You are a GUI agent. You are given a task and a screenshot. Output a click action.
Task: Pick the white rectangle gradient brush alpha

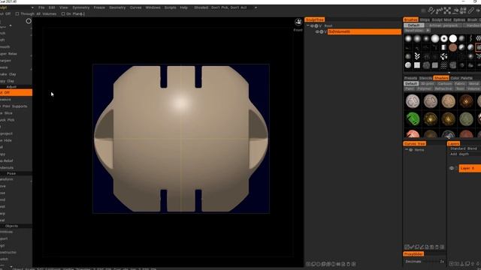click(x=443, y=47)
